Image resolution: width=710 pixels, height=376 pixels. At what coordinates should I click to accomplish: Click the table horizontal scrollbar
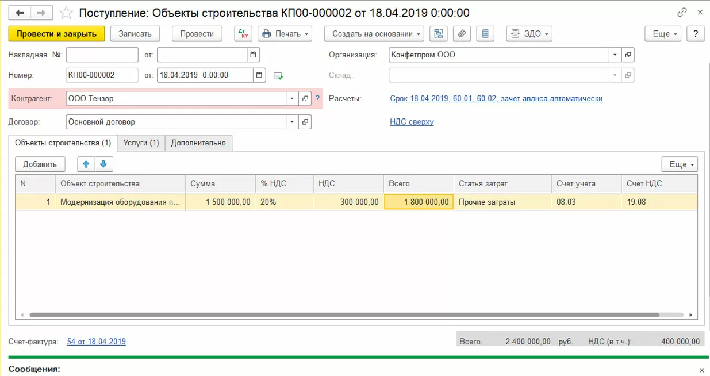coord(345,315)
